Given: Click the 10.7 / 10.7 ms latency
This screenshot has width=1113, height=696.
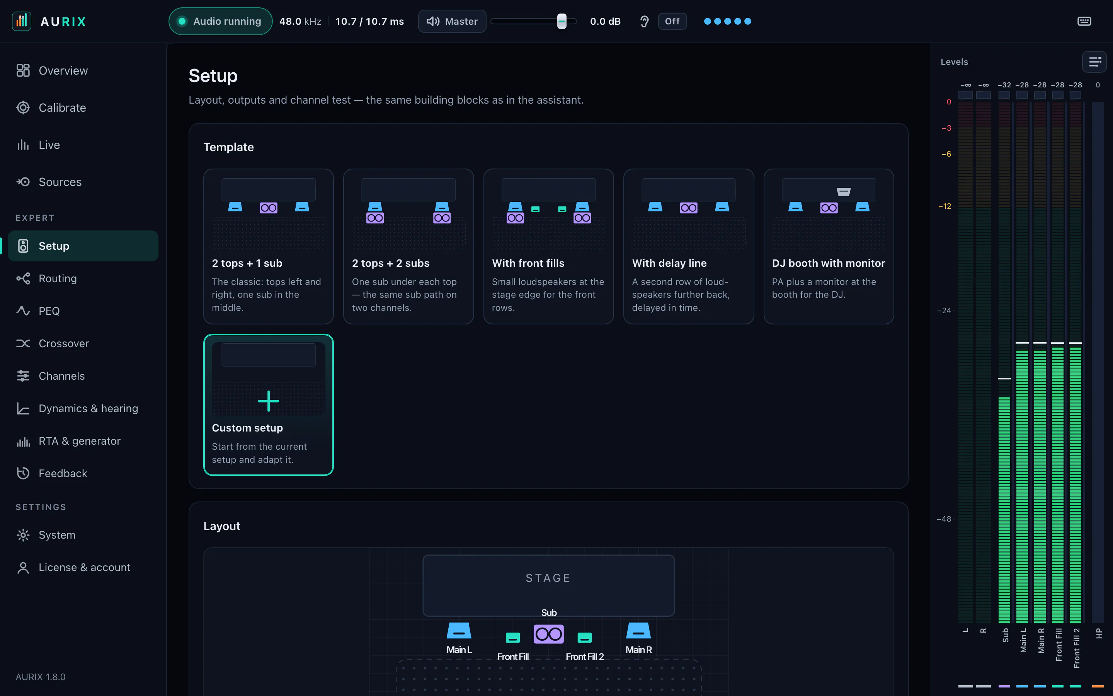Looking at the screenshot, I should (x=369, y=21).
